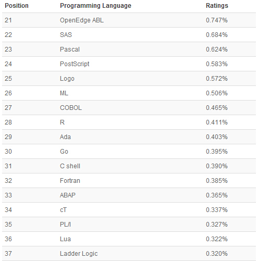Select the 0.322% rating for Lua
Image resolution: width=258 pixels, height=261 pixels.
[217, 239]
